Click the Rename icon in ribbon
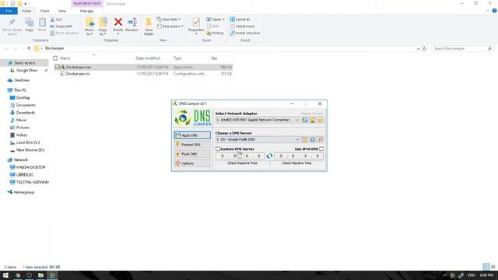 click(x=132, y=24)
